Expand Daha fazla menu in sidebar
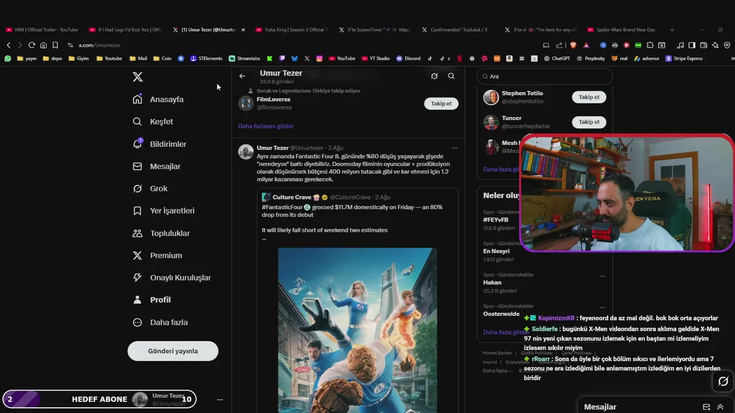 coord(160,322)
